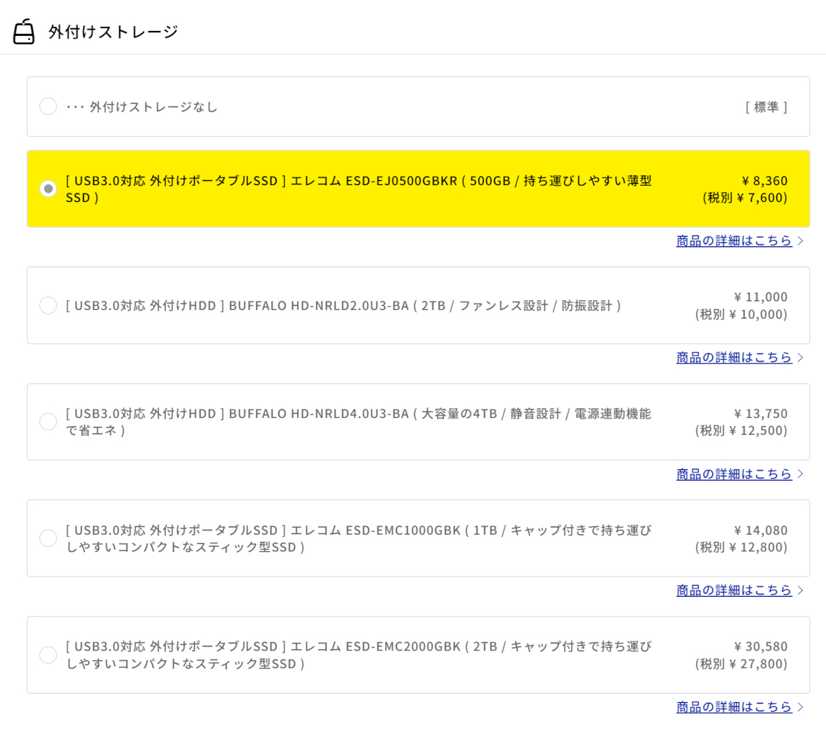Screen dimensions: 826x731
Task: Click the [ 標準 ] label
Action: [766, 107]
